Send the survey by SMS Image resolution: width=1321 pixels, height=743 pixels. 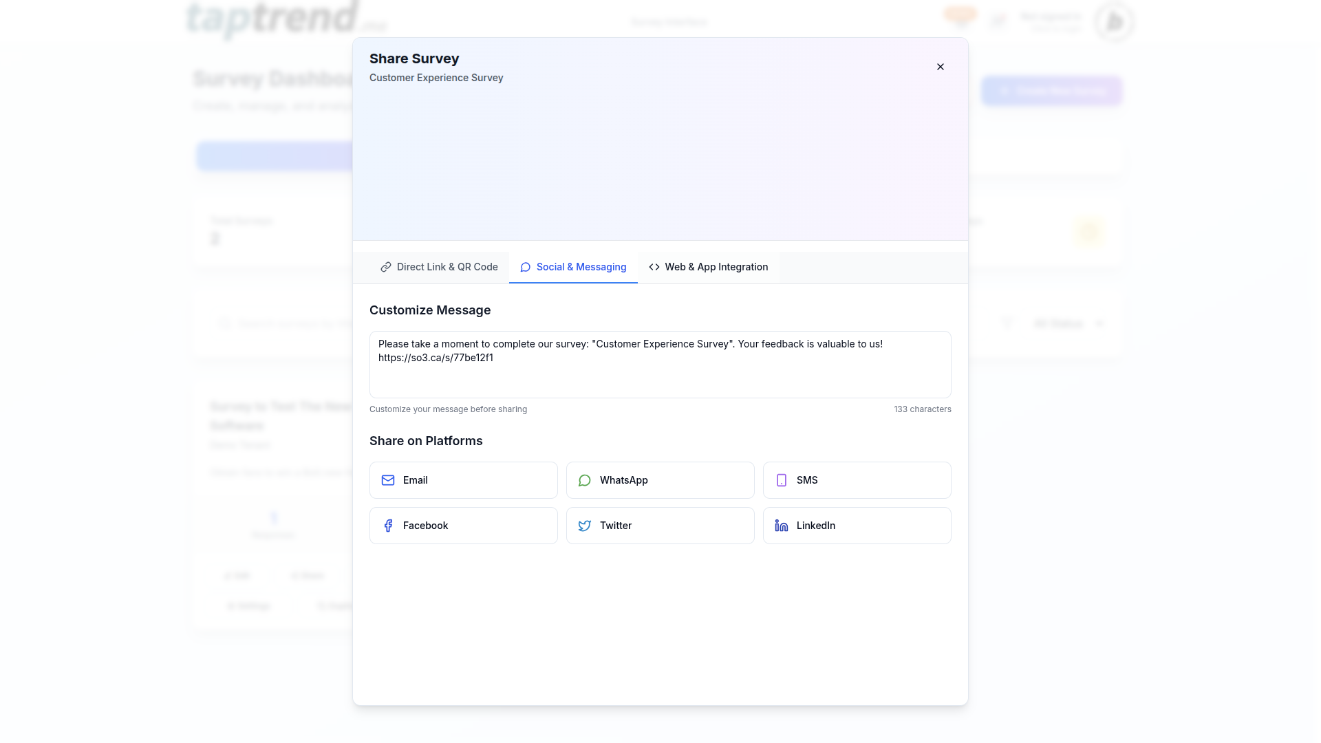click(857, 480)
